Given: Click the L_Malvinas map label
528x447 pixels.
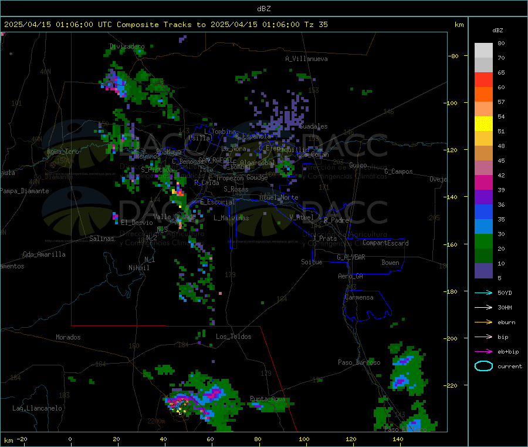Looking at the screenshot, I should pyautogui.click(x=231, y=218).
